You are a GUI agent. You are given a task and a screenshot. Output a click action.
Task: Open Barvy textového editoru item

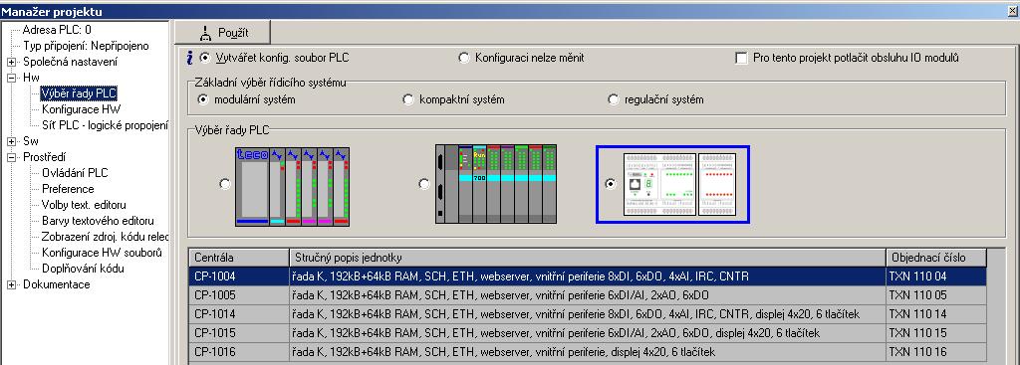point(98,221)
